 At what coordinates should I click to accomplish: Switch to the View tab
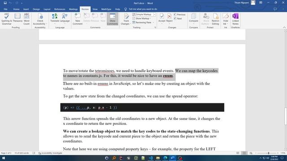pos(95,9)
